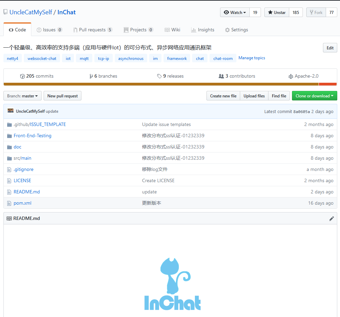Image resolution: width=340 pixels, height=317 pixels.
Task: Click the UncleCatMySelf avatar in latest commit row
Action: pos(11,111)
